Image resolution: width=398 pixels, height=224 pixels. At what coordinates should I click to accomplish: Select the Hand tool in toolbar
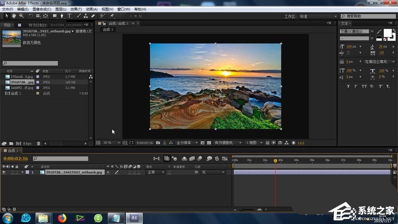tap(14, 16)
